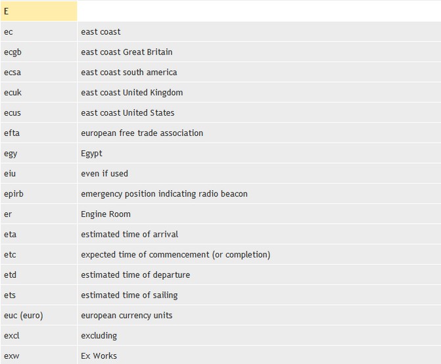Select the 'ec' abbreviation cell

pos(9,32)
